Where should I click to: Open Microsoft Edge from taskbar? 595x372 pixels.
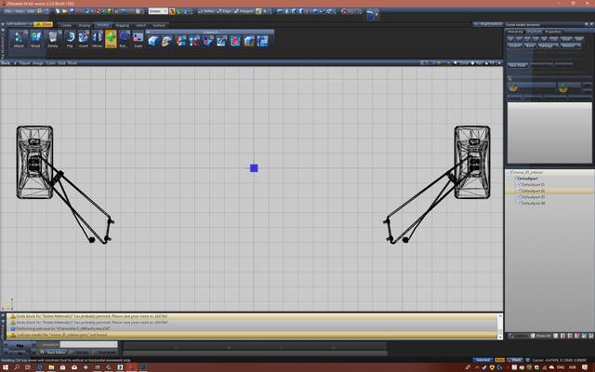(39, 367)
